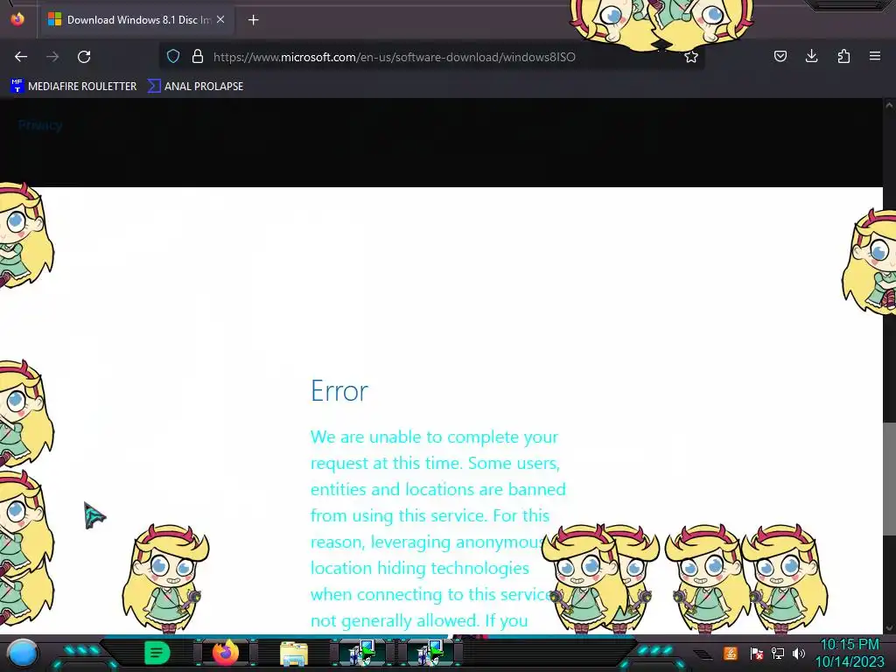Click the Privacy link in page header
Screen dimensions: 896x672
pos(40,125)
